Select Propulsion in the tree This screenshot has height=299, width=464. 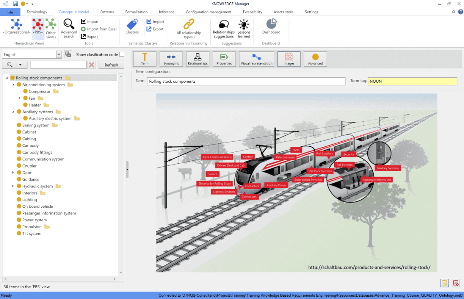[x=32, y=227]
